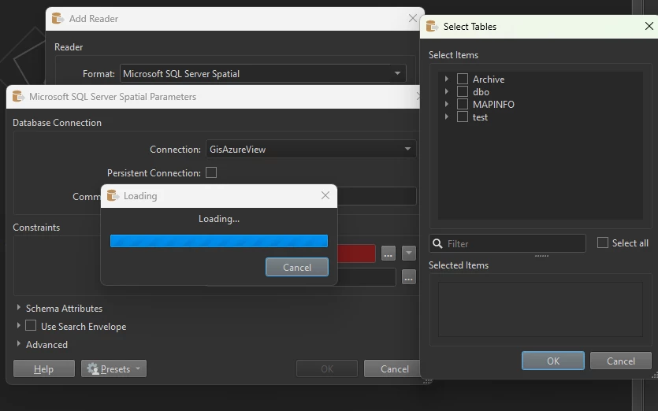The image size is (658, 411).
Task: Click the FME icon in Add Reader title bar
Action: [x=58, y=18]
